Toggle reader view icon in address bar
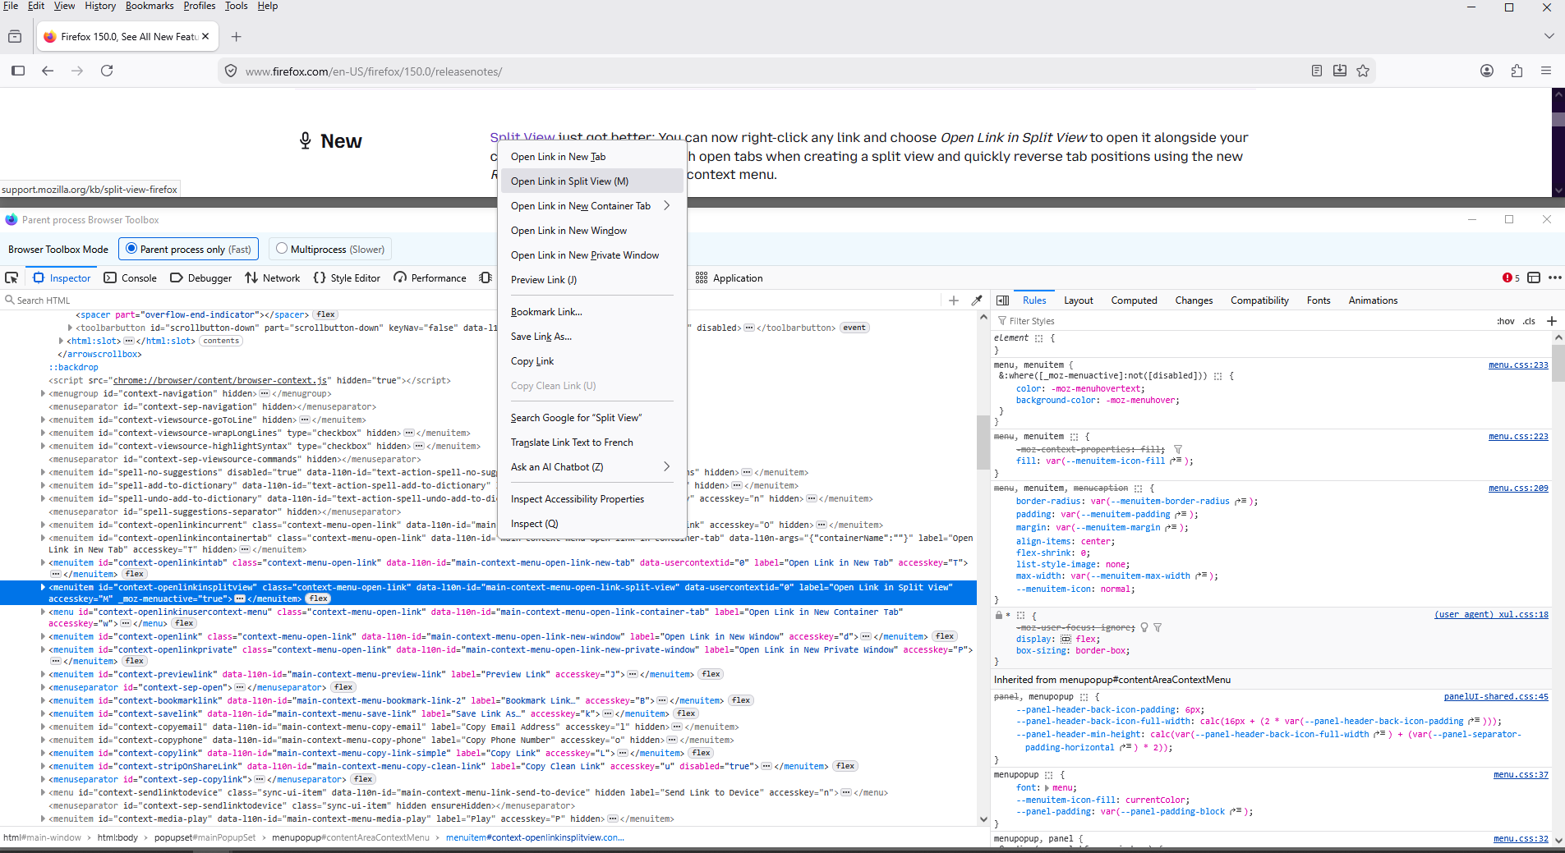The width and height of the screenshot is (1565, 853). click(x=1317, y=71)
